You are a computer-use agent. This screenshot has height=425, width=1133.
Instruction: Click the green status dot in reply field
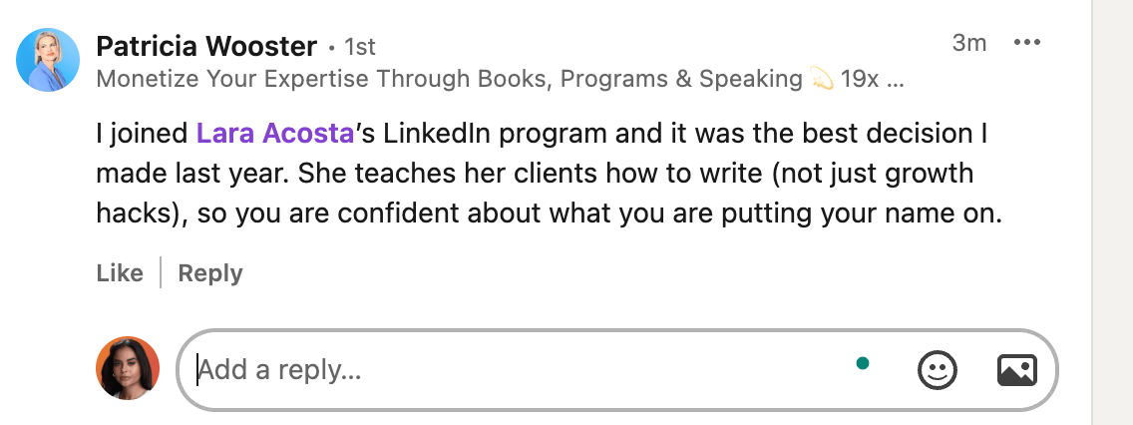(863, 363)
